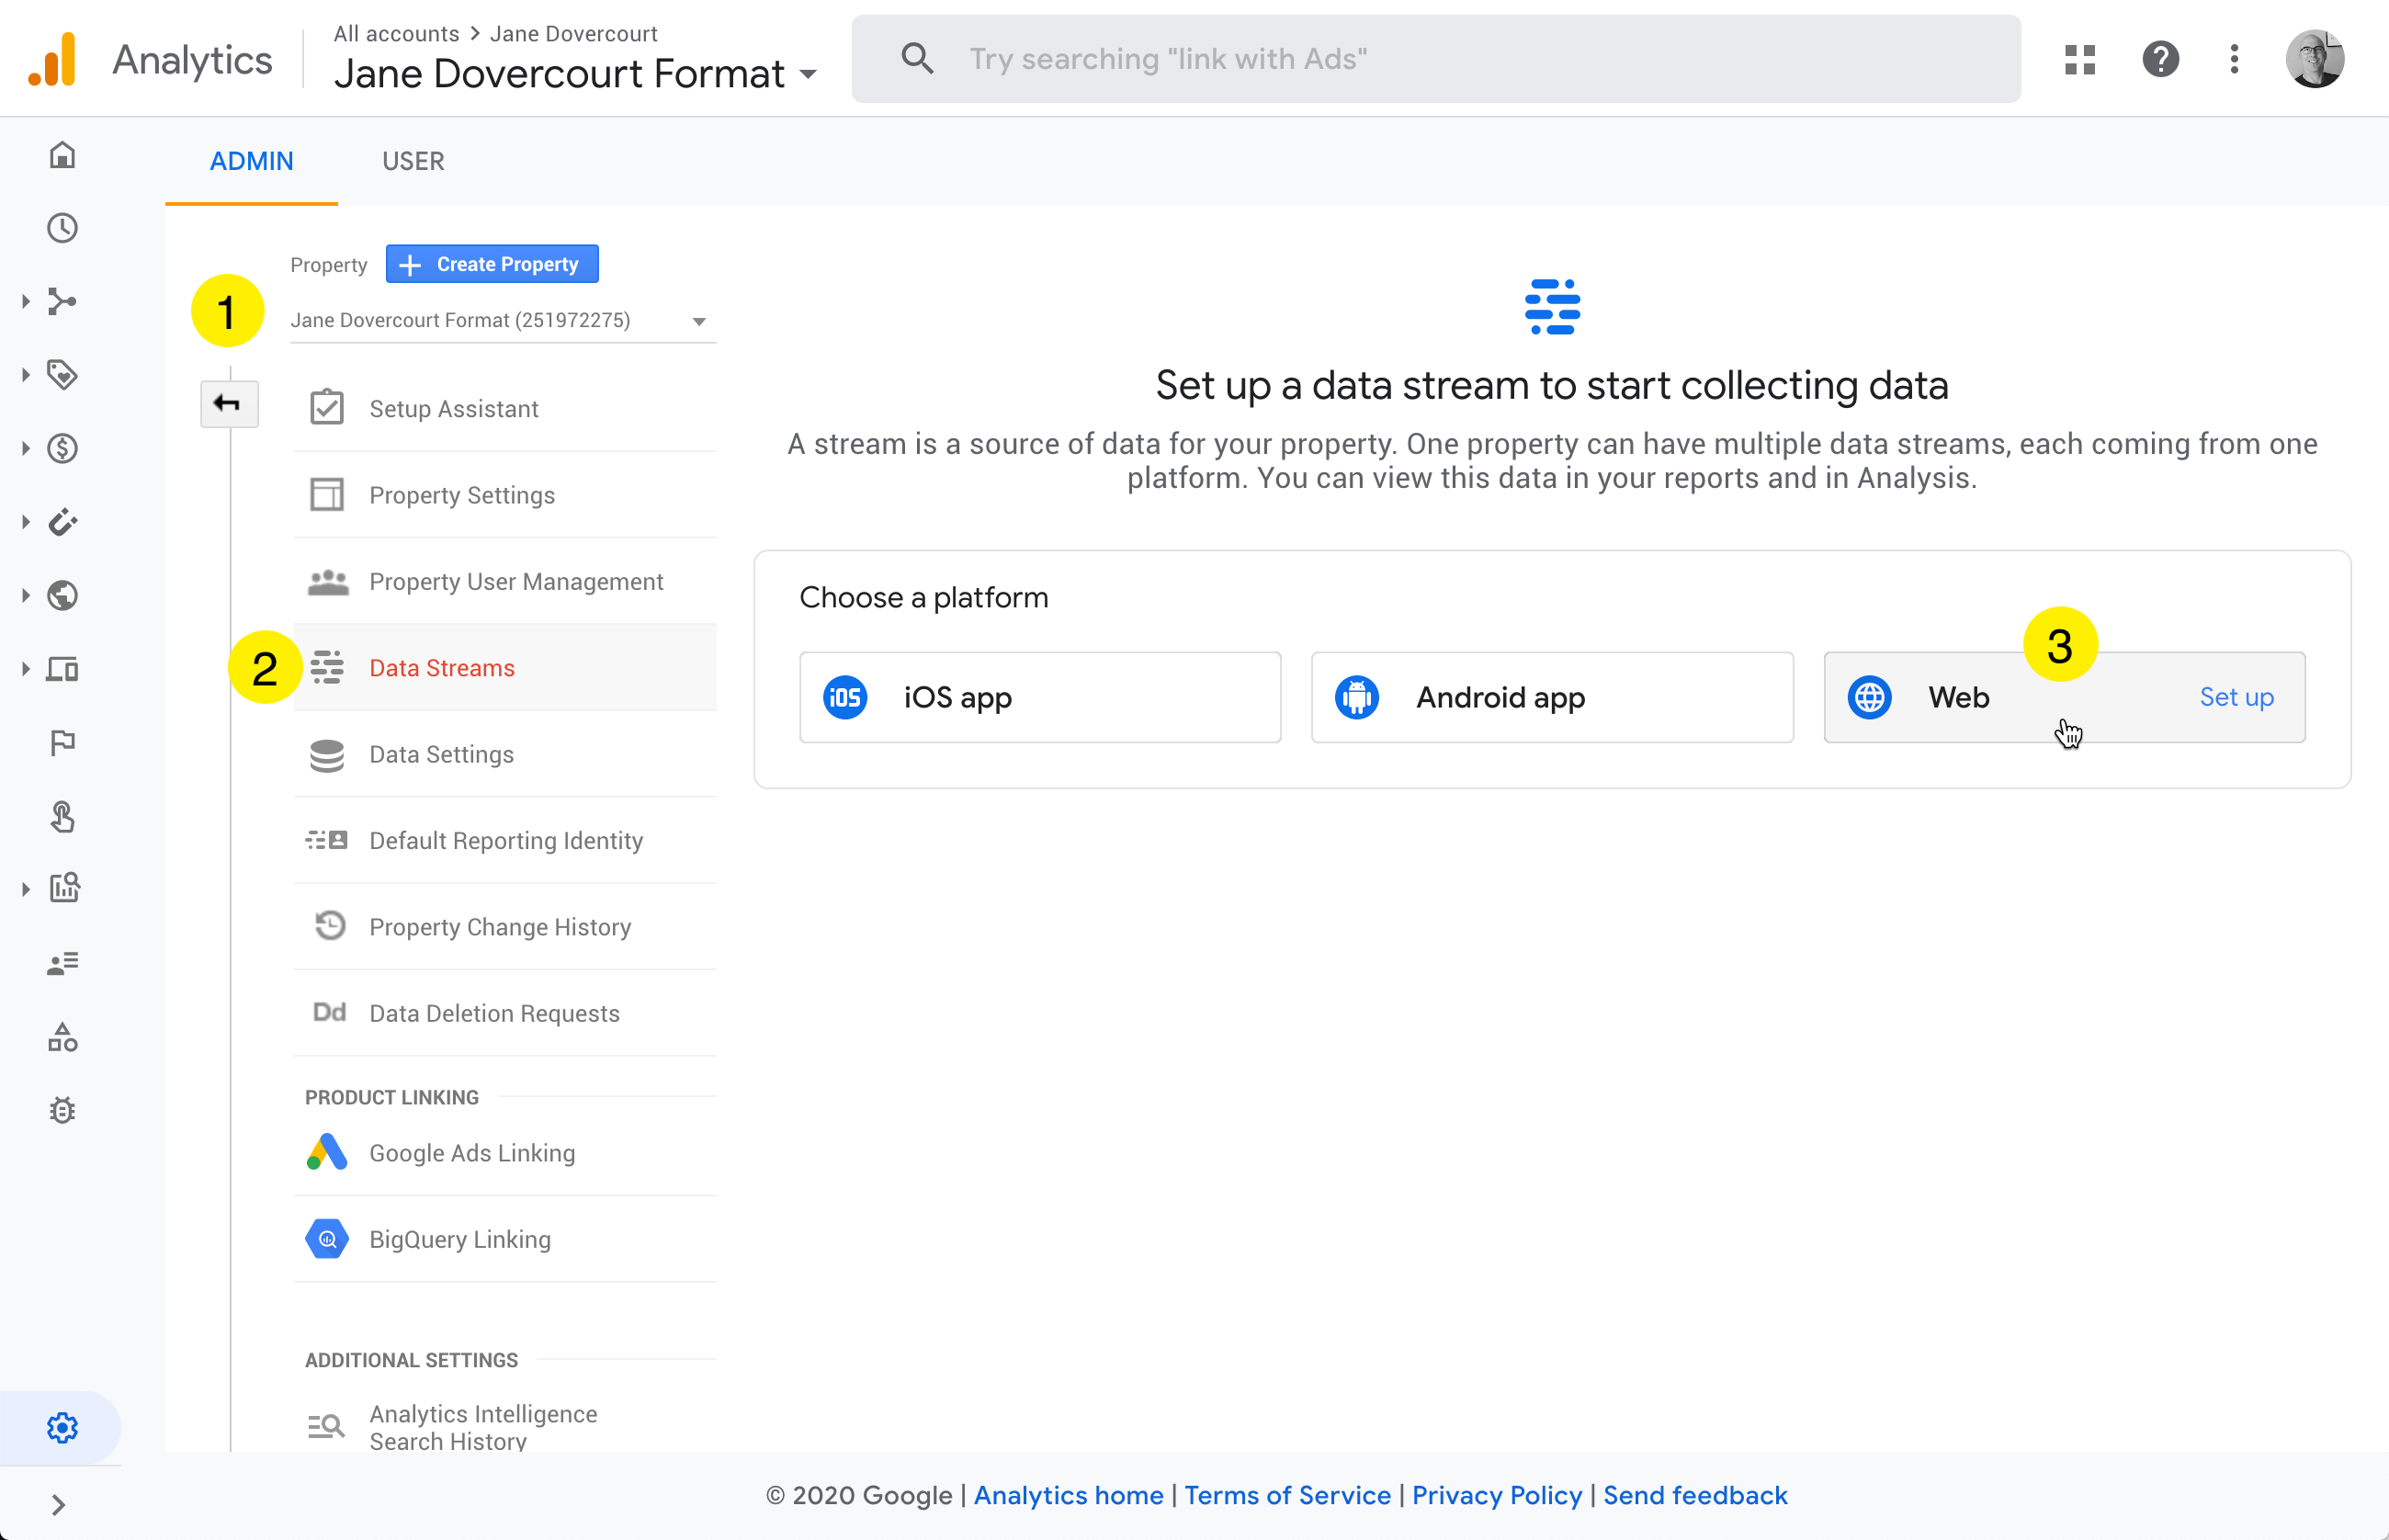Open Default Reporting Identity
Image resolution: width=2389 pixels, height=1540 pixels.
(x=504, y=840)
